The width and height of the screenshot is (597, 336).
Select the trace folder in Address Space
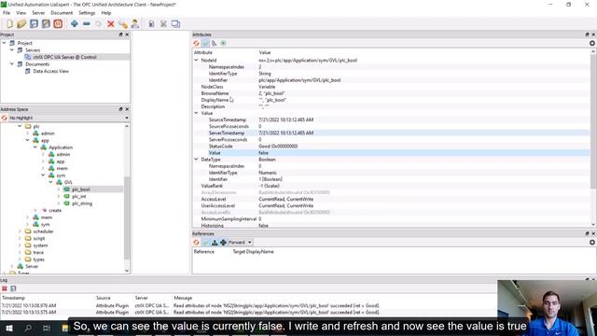[38, 253]
